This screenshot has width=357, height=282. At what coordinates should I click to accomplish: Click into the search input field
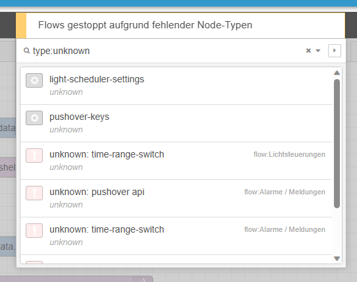point(167,51)
